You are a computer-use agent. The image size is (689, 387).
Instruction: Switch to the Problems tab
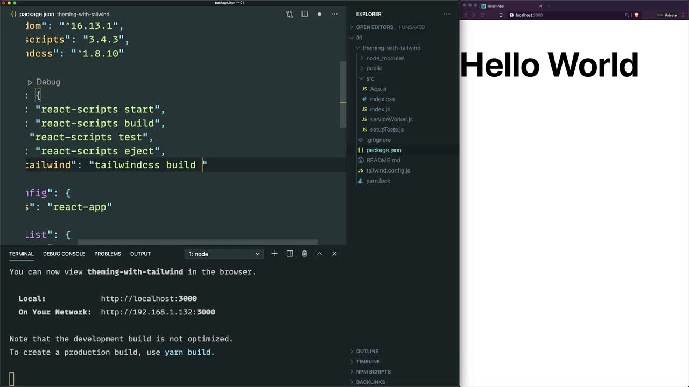click(108, 254)
